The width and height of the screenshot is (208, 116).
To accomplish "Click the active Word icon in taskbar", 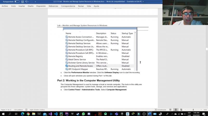I will point(149,114).
